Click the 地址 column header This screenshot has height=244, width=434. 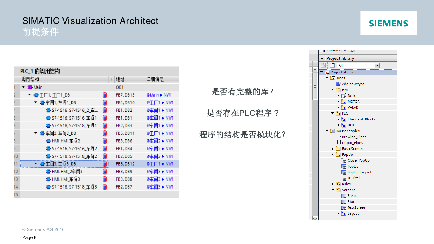tap(129, 80)
